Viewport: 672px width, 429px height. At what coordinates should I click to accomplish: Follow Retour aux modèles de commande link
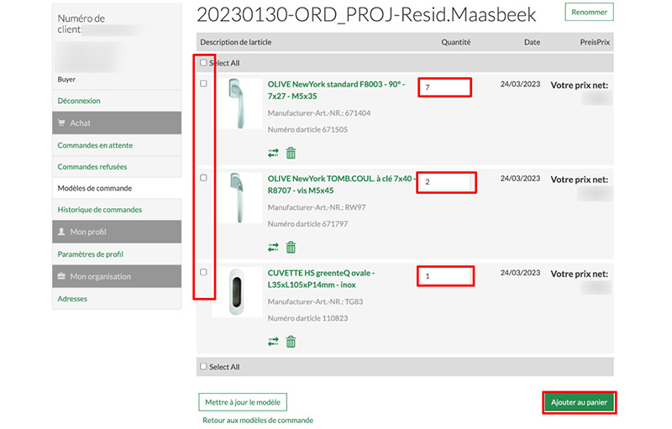(x=258, y=421)
